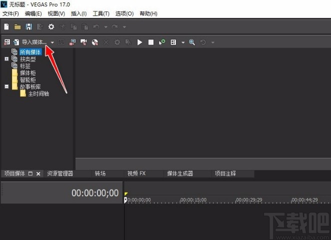
Task: Click the media properties gear icon
Action: tap(117, 42)
